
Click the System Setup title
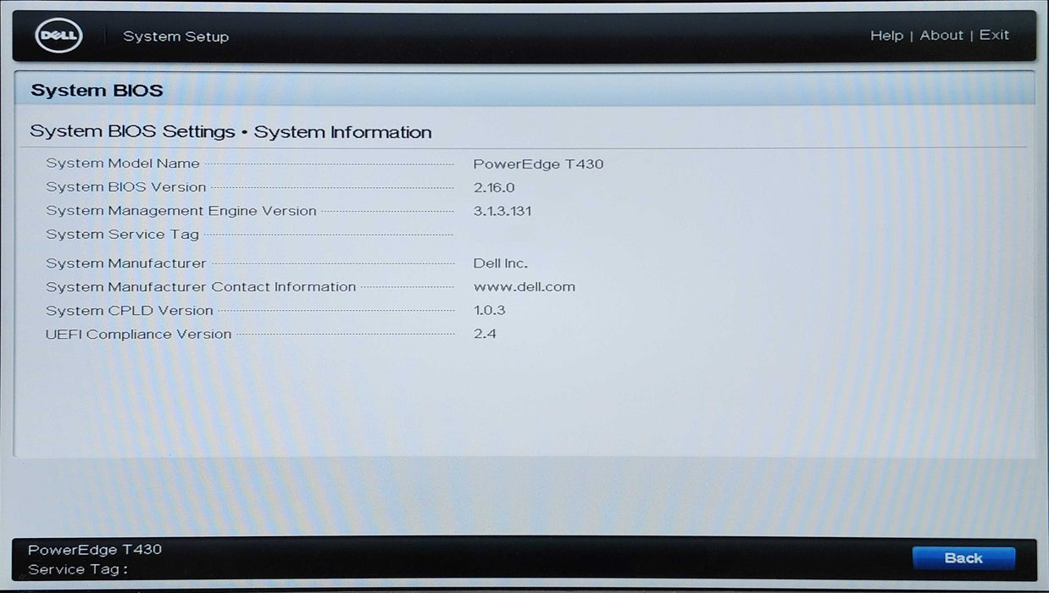point(176,36)
